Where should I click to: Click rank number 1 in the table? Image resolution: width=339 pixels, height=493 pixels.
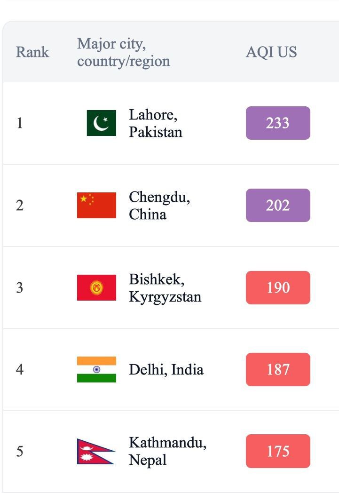tap(20, 123)
